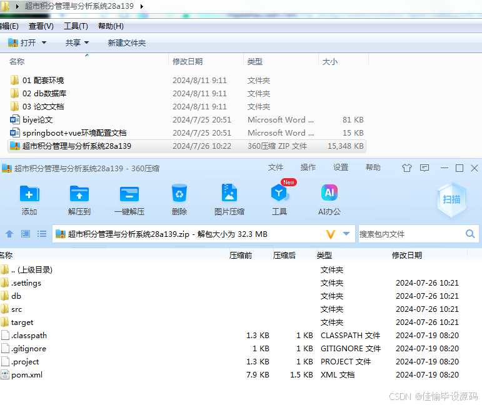Select the zip icon of 超市积分管理与分析系统28a139 in Explorer

coord(15,146)
